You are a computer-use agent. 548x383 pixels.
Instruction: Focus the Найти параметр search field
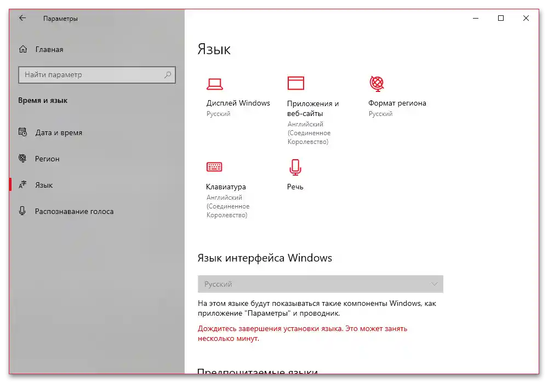pos(97,74)
